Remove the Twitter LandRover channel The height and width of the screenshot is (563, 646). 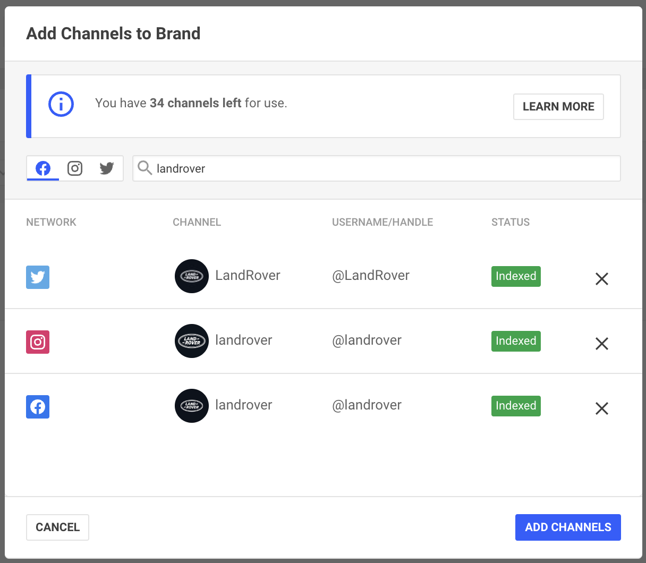[x=602, y=279]
